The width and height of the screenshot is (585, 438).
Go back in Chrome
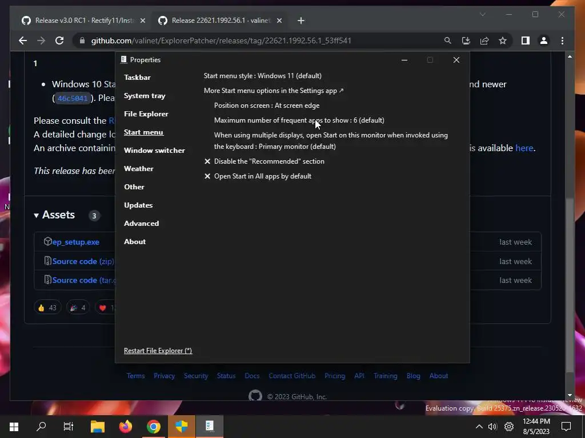tap(23, 40)
